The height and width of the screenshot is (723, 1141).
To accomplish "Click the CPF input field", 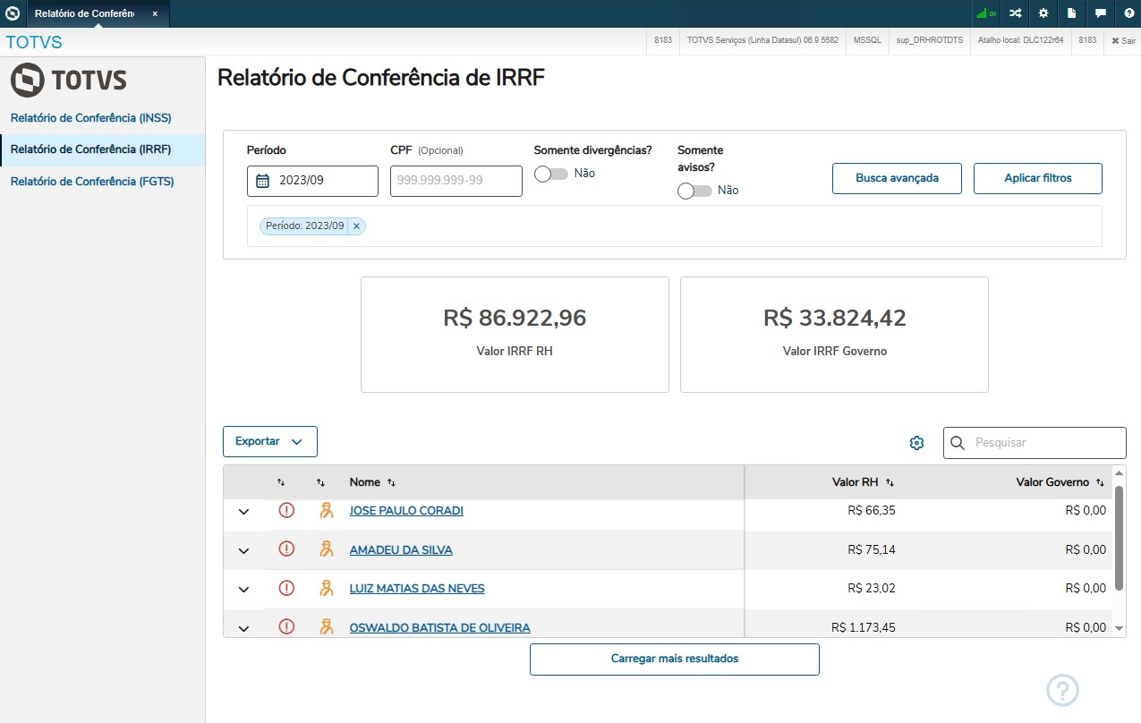I will [456, 181].
